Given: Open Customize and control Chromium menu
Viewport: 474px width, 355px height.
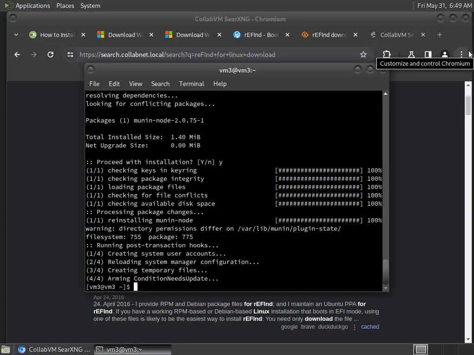Looking at the screenshot, I should (x=462, y=55).
